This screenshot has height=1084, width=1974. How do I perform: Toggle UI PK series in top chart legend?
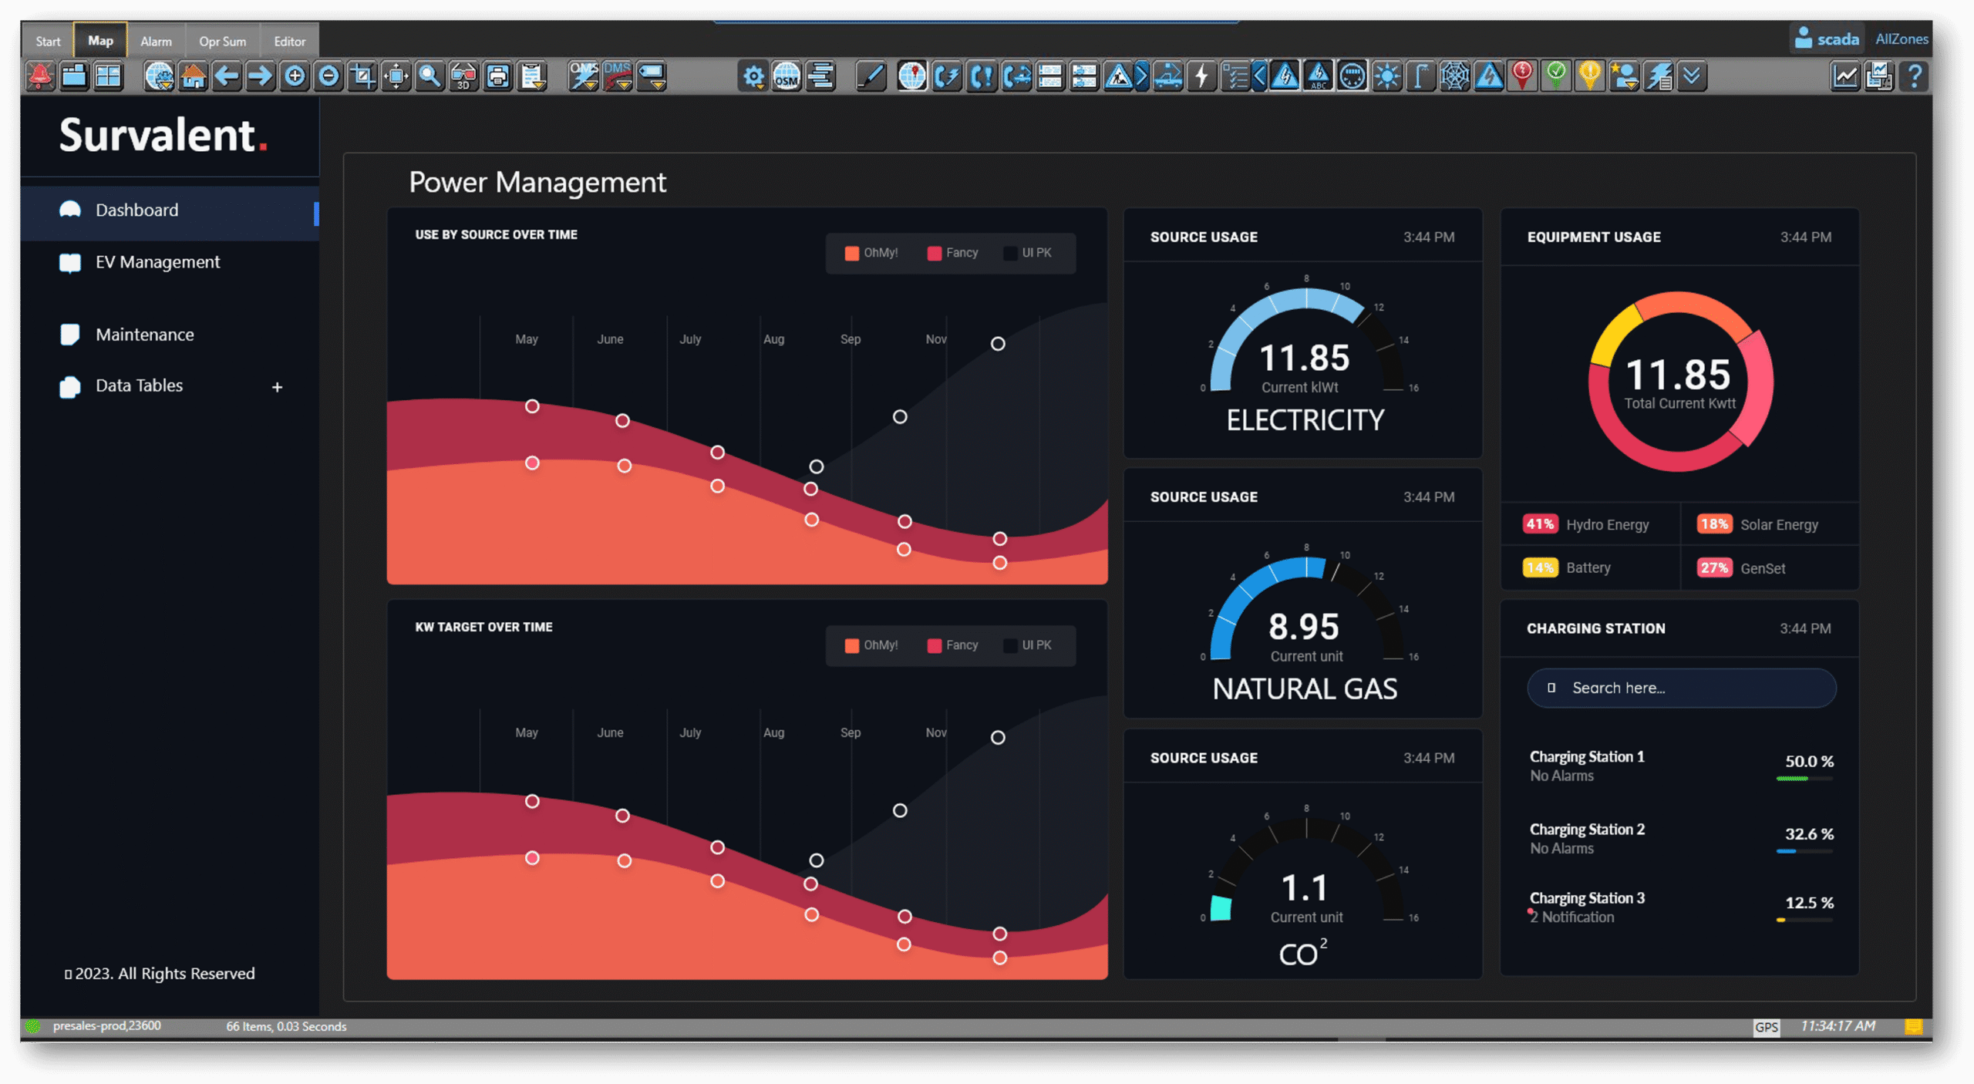click(1028, 253)
